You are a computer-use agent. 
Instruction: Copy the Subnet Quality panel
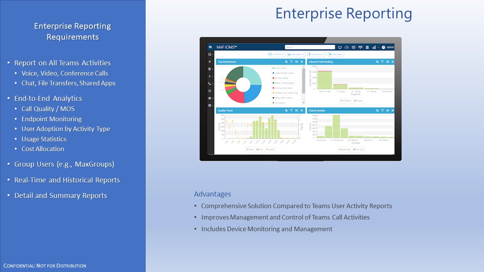(x=377, y=111)
